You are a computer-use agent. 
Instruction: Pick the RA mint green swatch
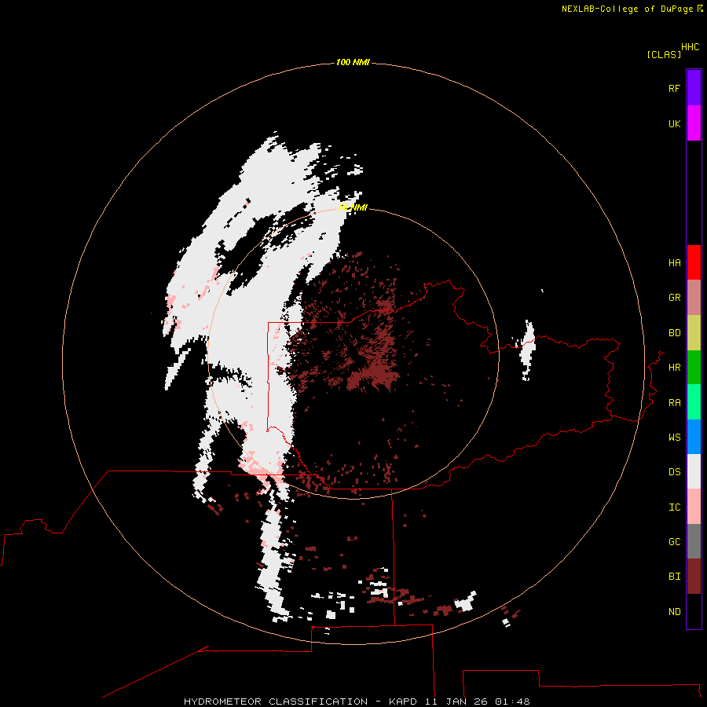tap(694, 402)
